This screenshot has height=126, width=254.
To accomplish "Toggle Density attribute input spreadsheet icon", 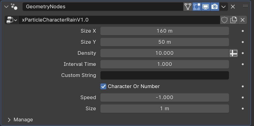I will tap(234, 53).
